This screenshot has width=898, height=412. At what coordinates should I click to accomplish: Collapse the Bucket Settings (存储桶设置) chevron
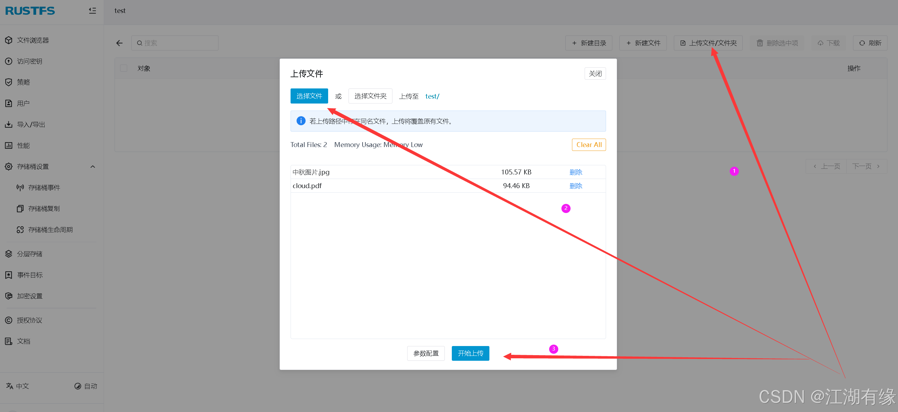(x=93, y=166)
